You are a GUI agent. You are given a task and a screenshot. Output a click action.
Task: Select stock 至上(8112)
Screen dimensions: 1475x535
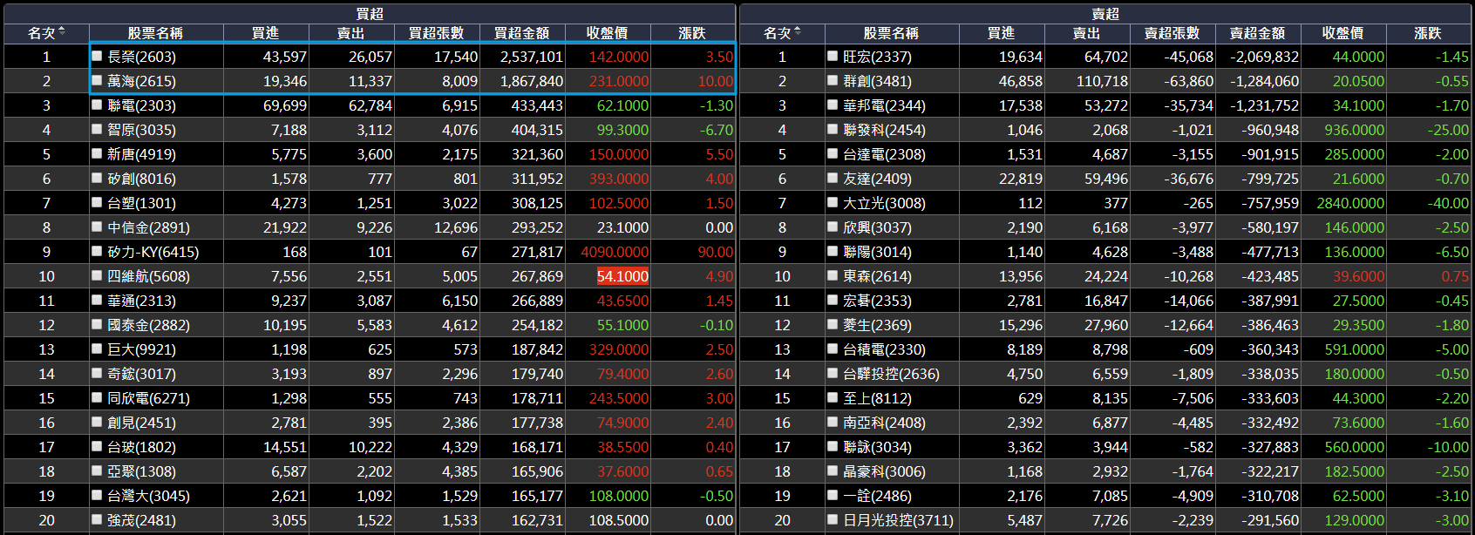877,398
